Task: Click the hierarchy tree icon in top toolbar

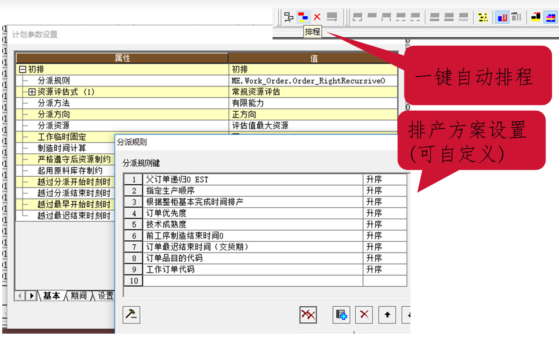Action: (289, 17)
